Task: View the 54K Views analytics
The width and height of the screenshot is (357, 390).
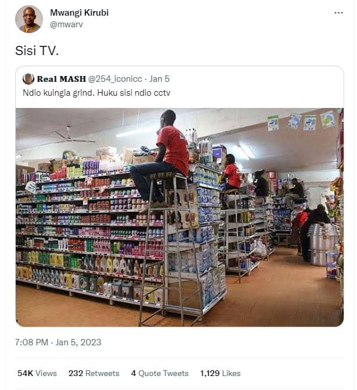Action: (37, 373)
